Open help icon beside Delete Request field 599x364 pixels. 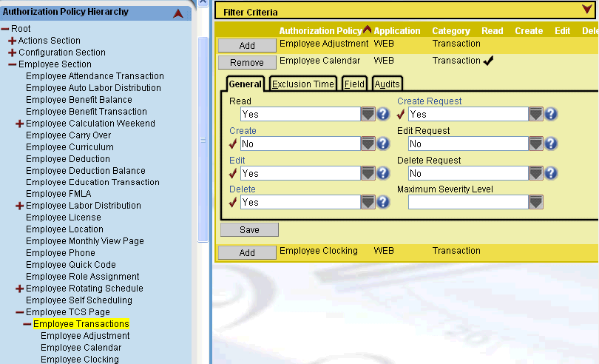(x=551, y=173)
